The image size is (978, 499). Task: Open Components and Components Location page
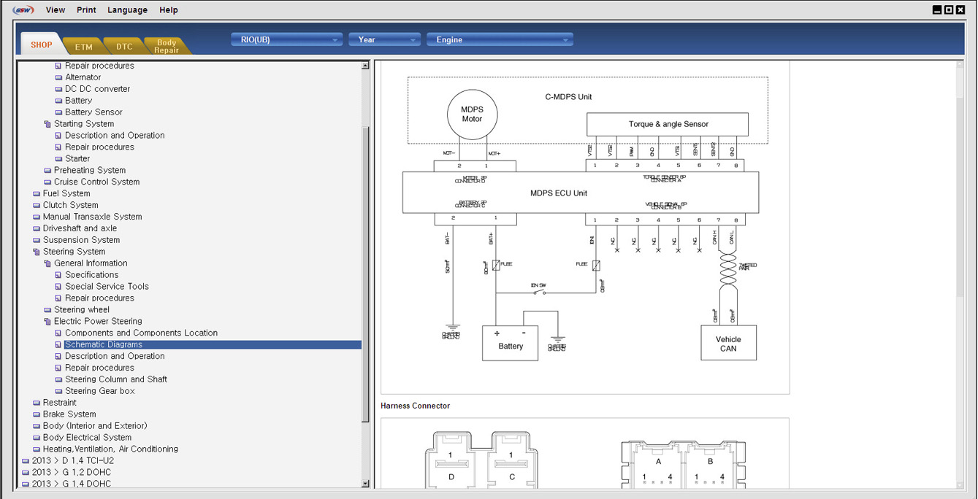pyautogui.click(x=141, y=333)
